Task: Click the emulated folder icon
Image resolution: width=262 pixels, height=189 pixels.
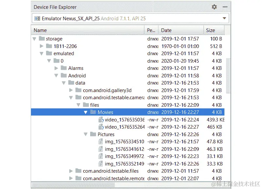Action: (x=49, y=53)
